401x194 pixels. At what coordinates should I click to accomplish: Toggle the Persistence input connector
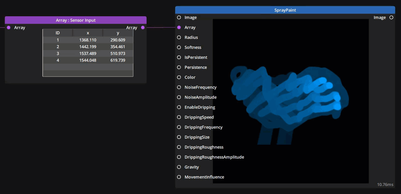pos(179,67)
